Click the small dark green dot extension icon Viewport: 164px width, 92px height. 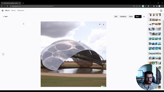click(x=146, y=6)
